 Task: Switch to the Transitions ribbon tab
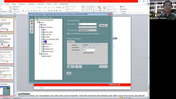(22, 4)
